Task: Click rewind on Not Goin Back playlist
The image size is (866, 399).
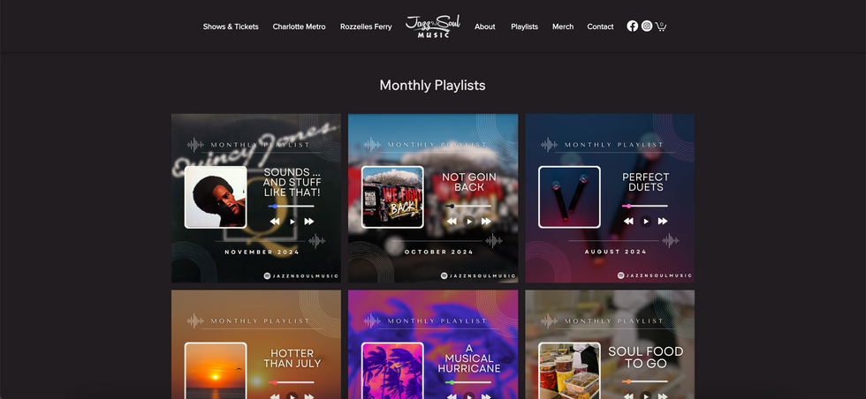Action: (x=452, y=222)
